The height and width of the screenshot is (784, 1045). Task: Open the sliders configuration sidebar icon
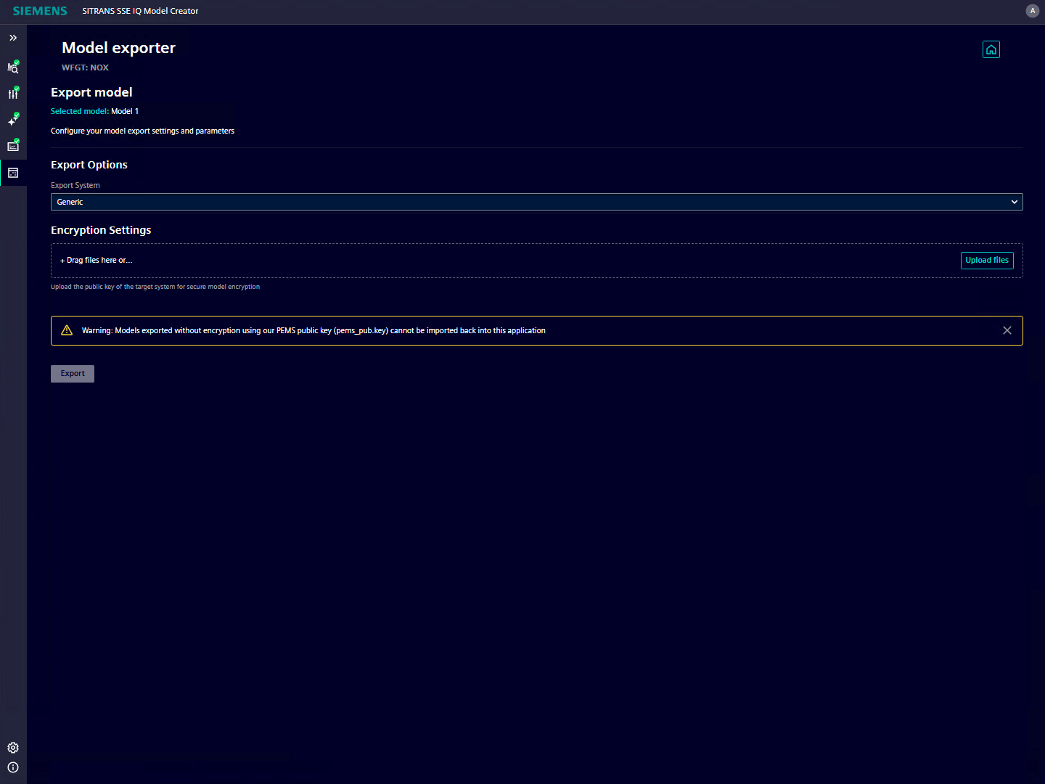[x=13, y=94]
